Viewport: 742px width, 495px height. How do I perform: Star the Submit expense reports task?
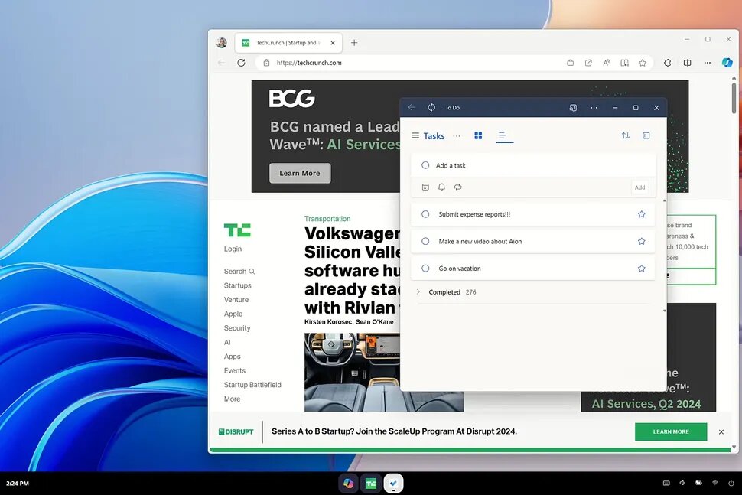[x=642, y=214]
